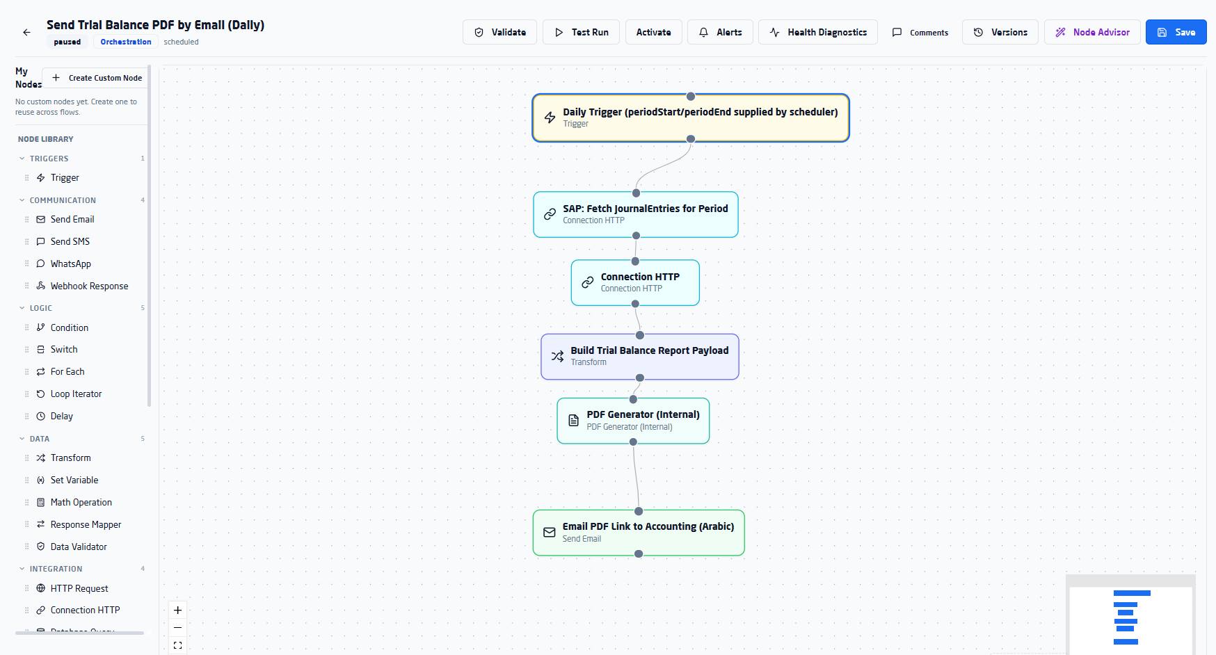The height and width of the screenshot is (655, 1216).
Task: Click the paused status badge
Action: [67, 42]
